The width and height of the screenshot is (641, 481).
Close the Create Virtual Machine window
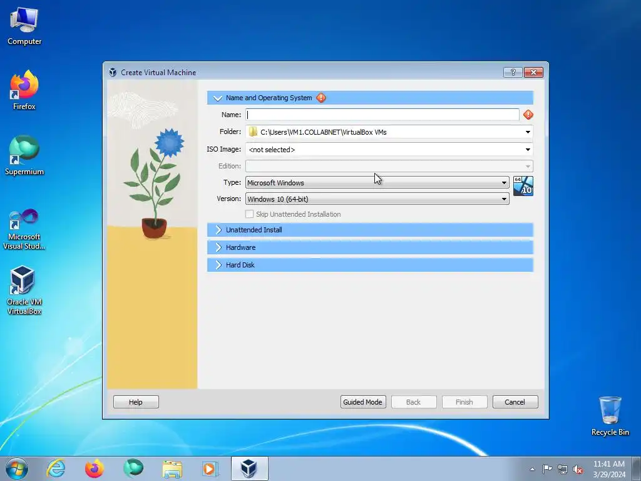point(533,73)
